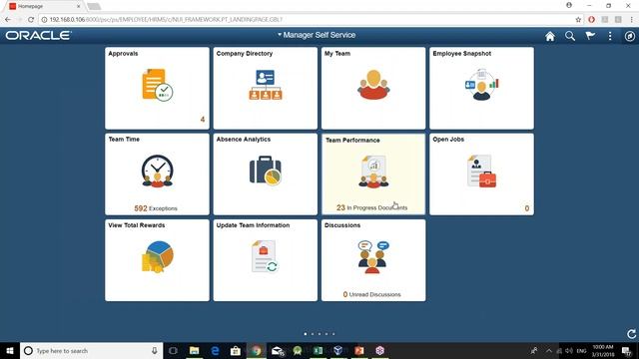Close the Homepage browser tab
639x359 pixels.
click(x=78, y=6)
